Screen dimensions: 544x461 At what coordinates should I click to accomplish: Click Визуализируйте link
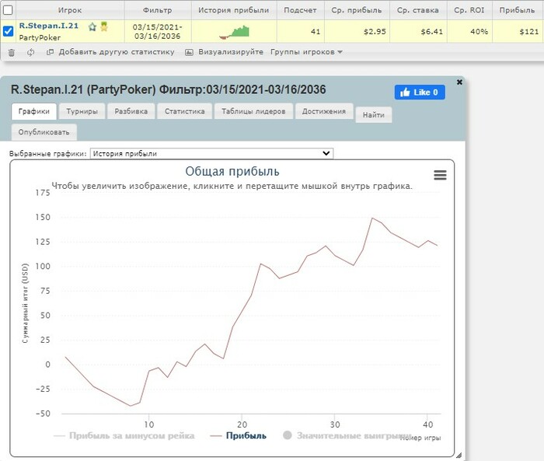click(231, 52)
